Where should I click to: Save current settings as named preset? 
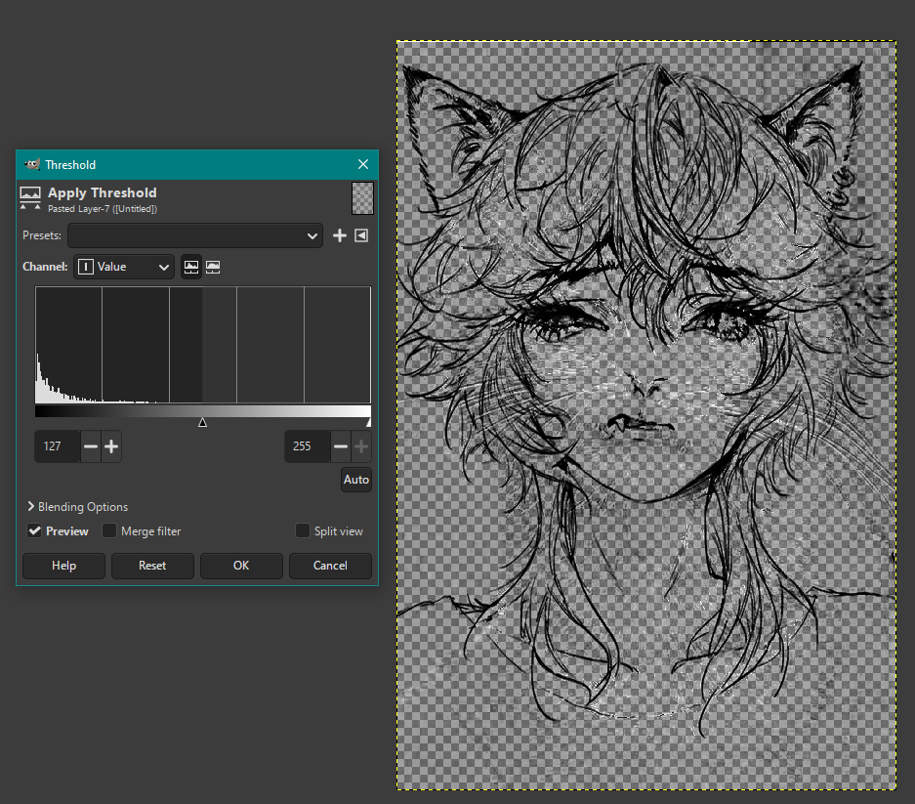340,235
